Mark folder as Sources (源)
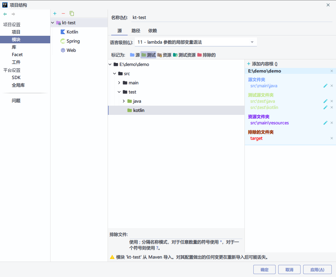This screenshot has width=336, height=277. coord(135,55)
